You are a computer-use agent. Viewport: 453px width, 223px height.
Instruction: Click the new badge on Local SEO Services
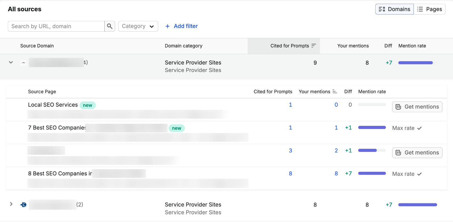coord(88,105)
